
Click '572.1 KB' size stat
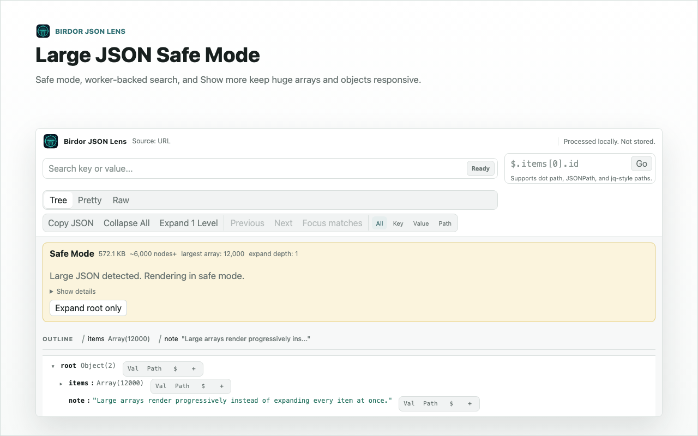pos(112,254)
